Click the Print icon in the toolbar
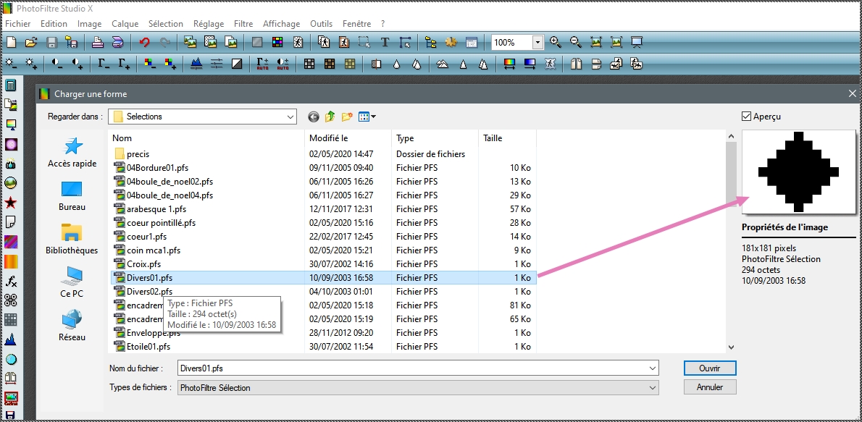 (98, 42)
